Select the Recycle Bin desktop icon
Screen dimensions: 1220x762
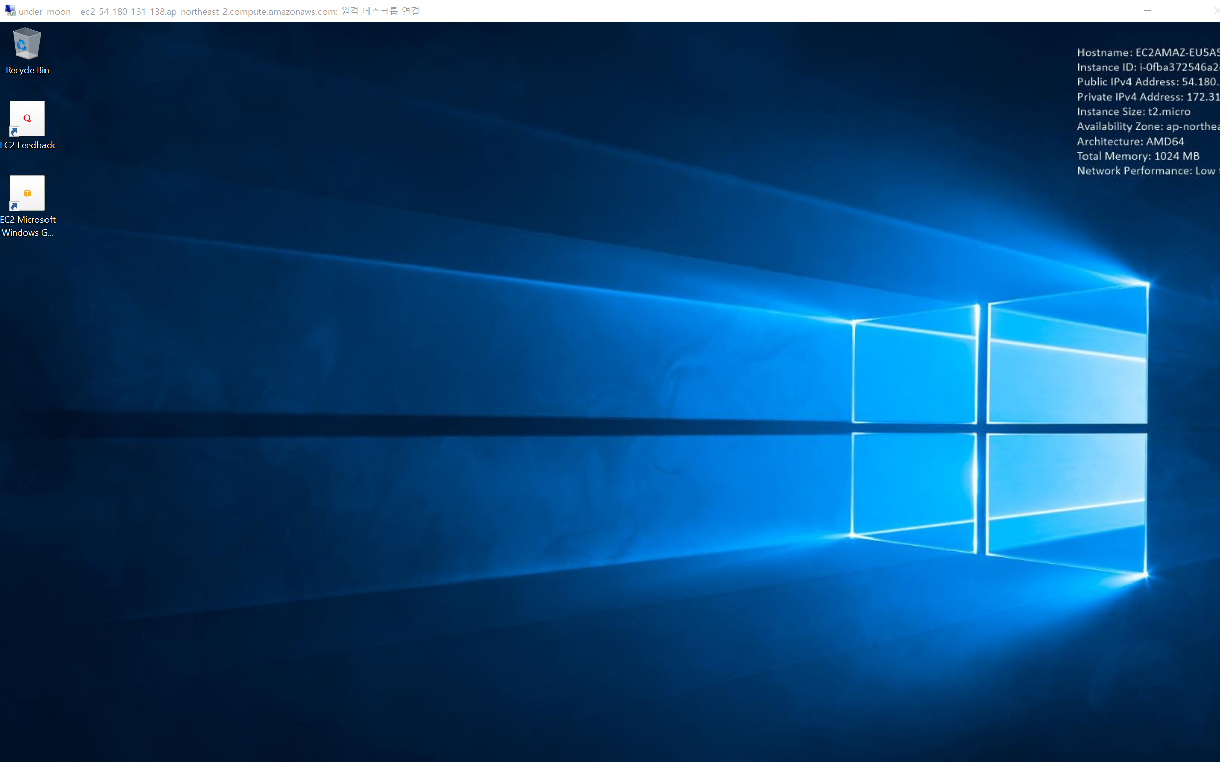point(27,44)
